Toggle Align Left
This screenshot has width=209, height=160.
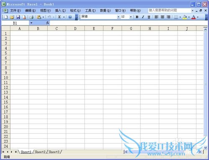pyautogui.click(x=156, y=17)
